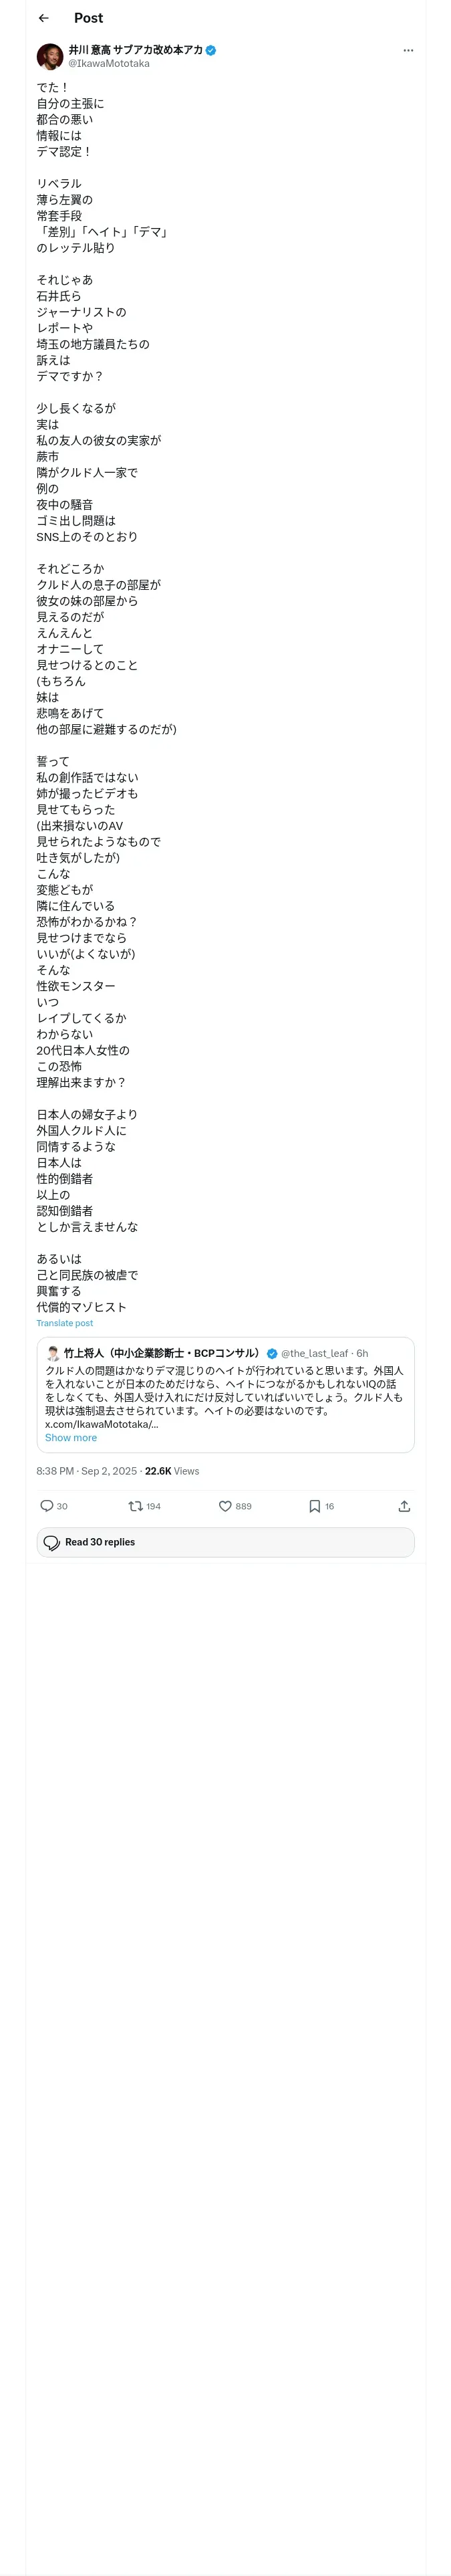Read 30 replies button

225,1542
